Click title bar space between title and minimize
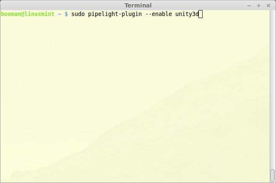The image size is (276, 183). [x=199, y=5]
